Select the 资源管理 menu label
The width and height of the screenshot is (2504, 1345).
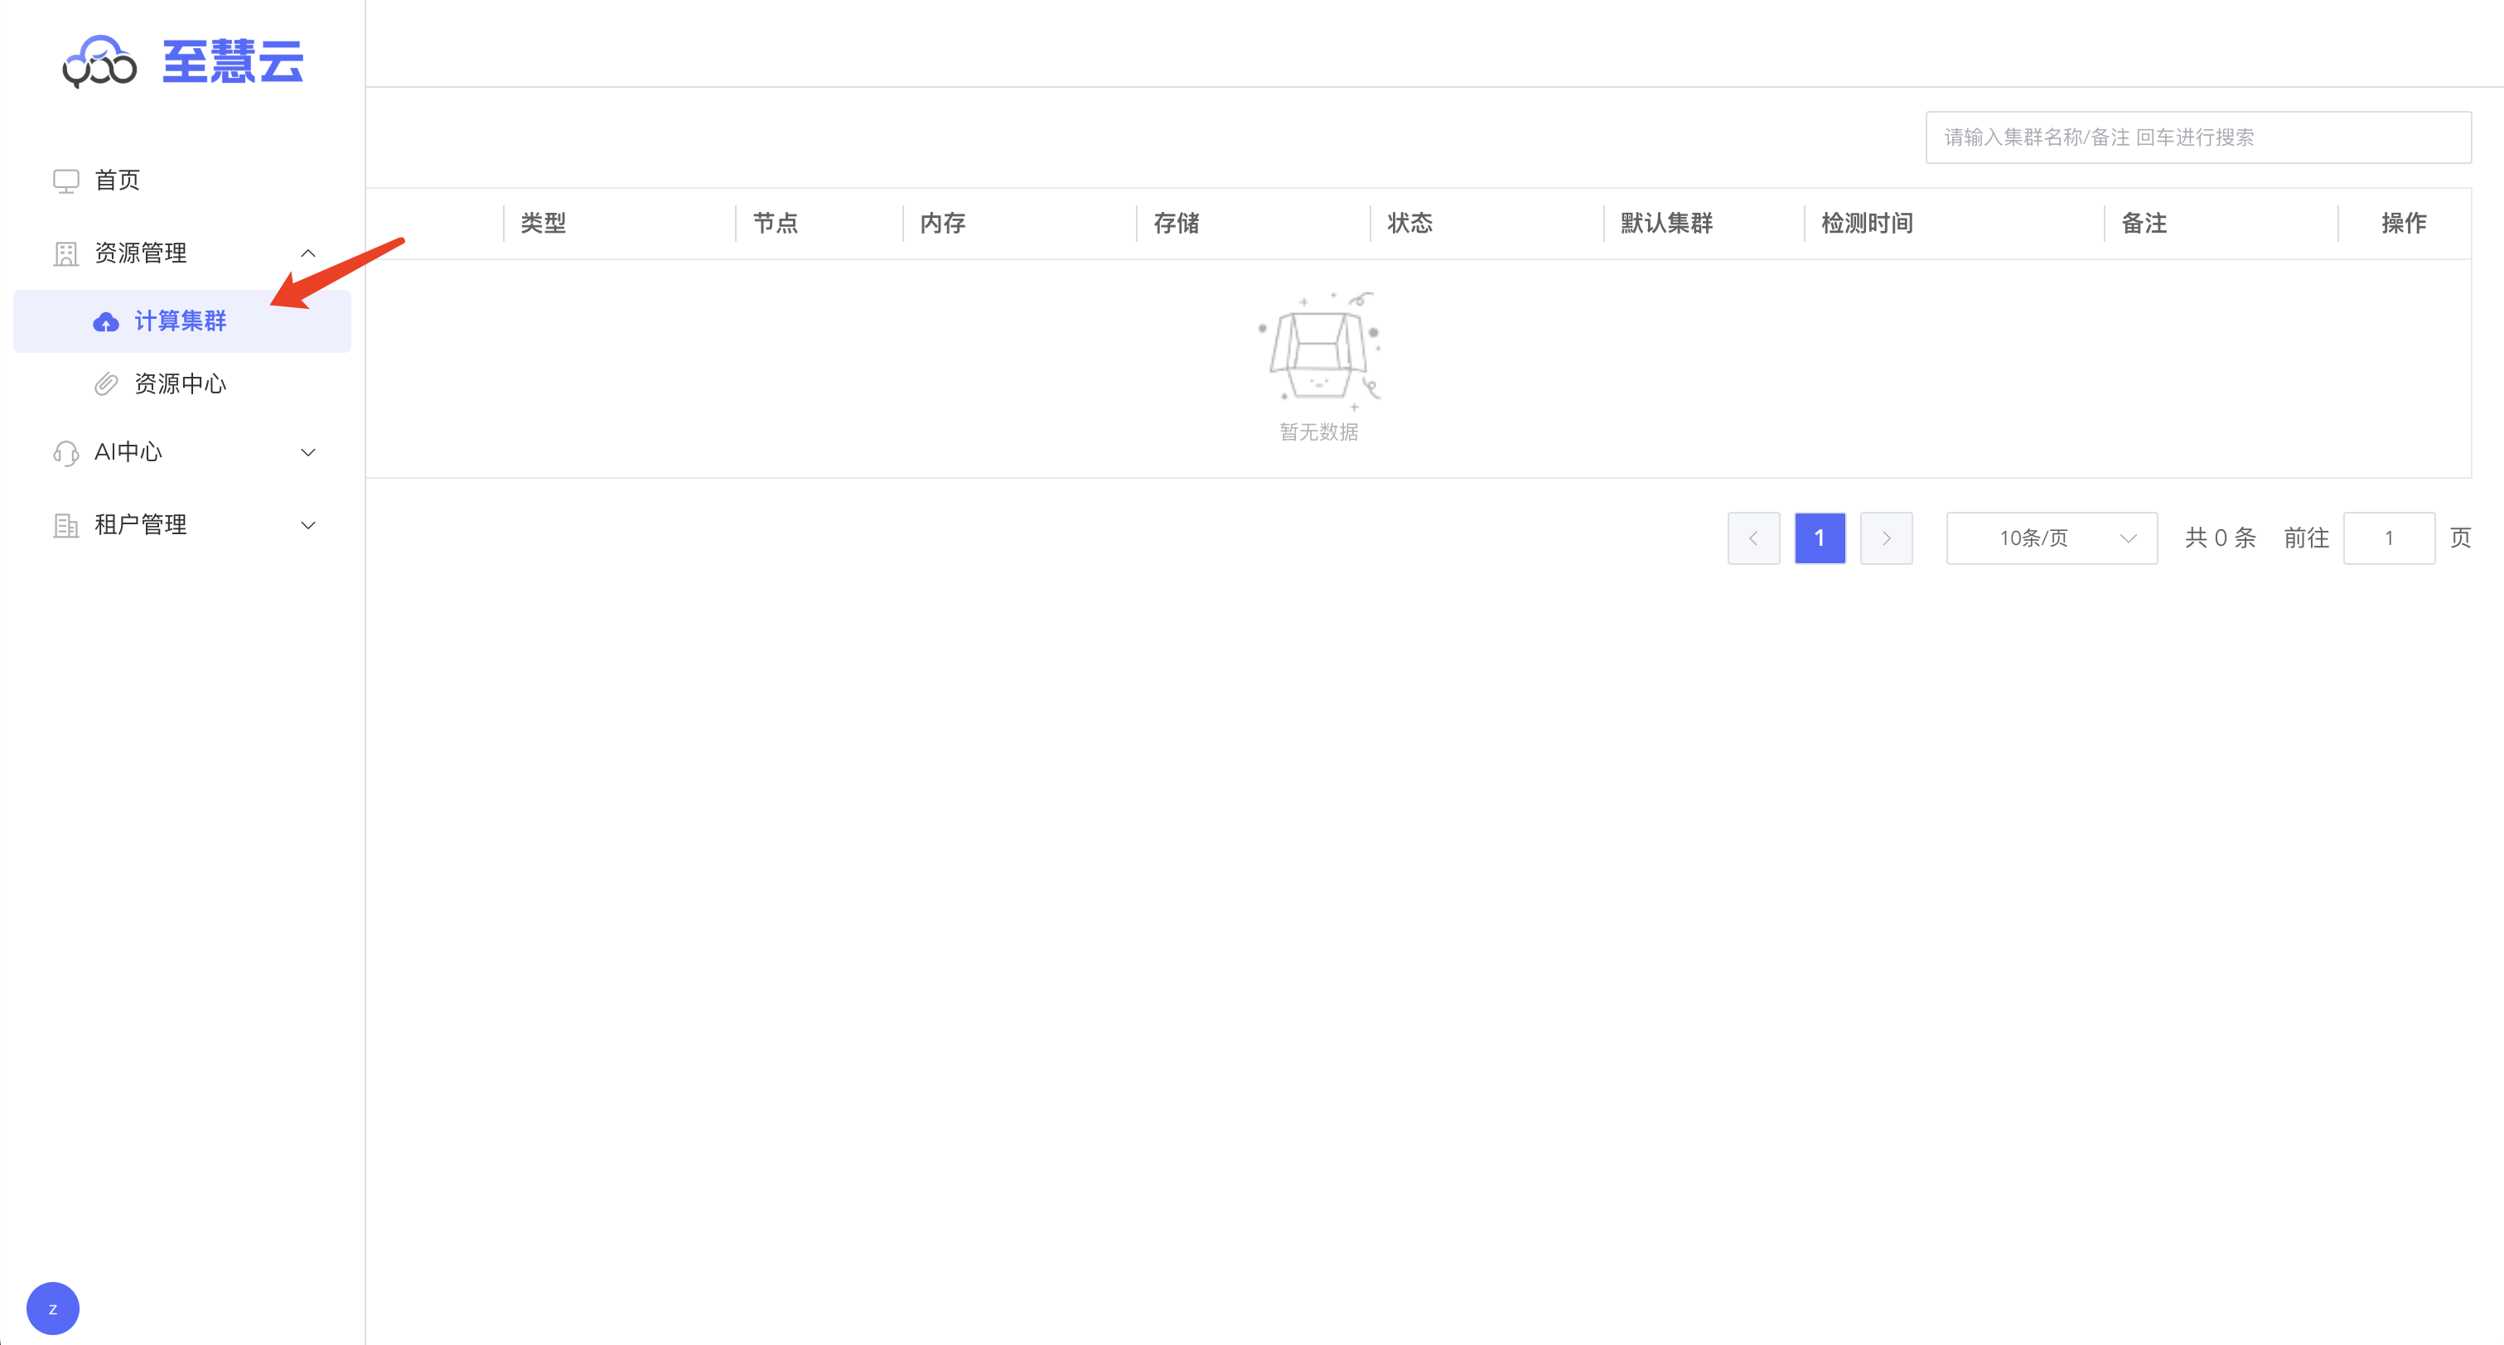[x=141, y=253]
